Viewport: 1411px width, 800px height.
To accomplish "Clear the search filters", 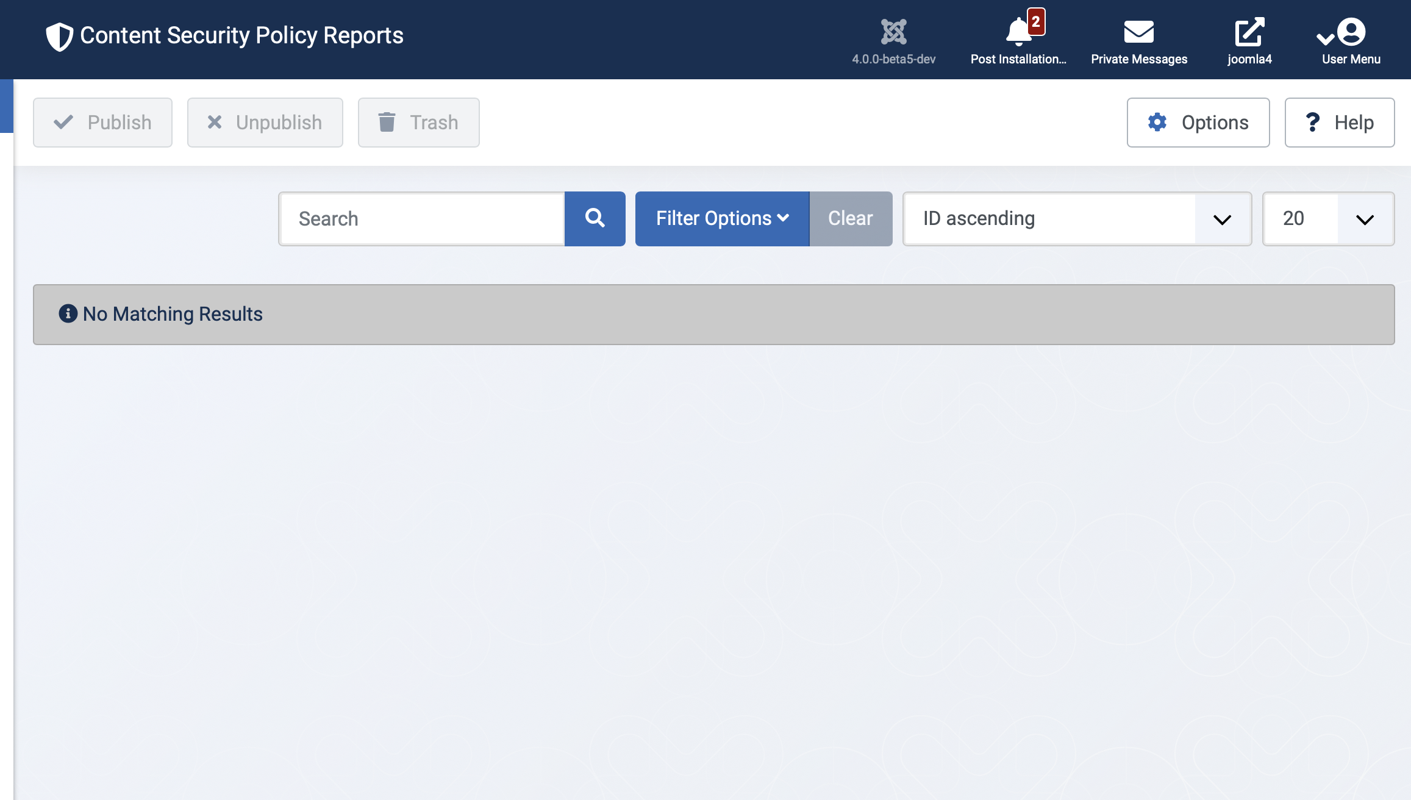I will pos(851,219).
